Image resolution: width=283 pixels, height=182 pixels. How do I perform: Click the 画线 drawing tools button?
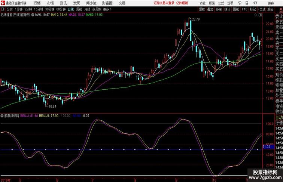coord(236,9)
